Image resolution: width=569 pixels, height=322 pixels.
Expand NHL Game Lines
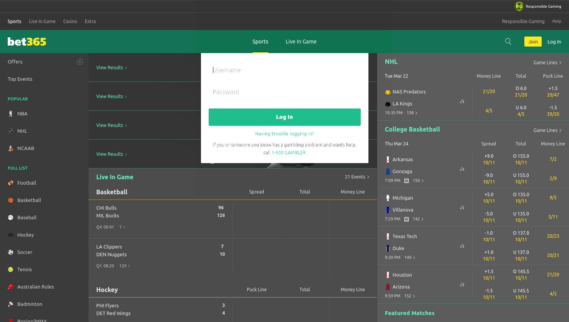coord(547,62)
